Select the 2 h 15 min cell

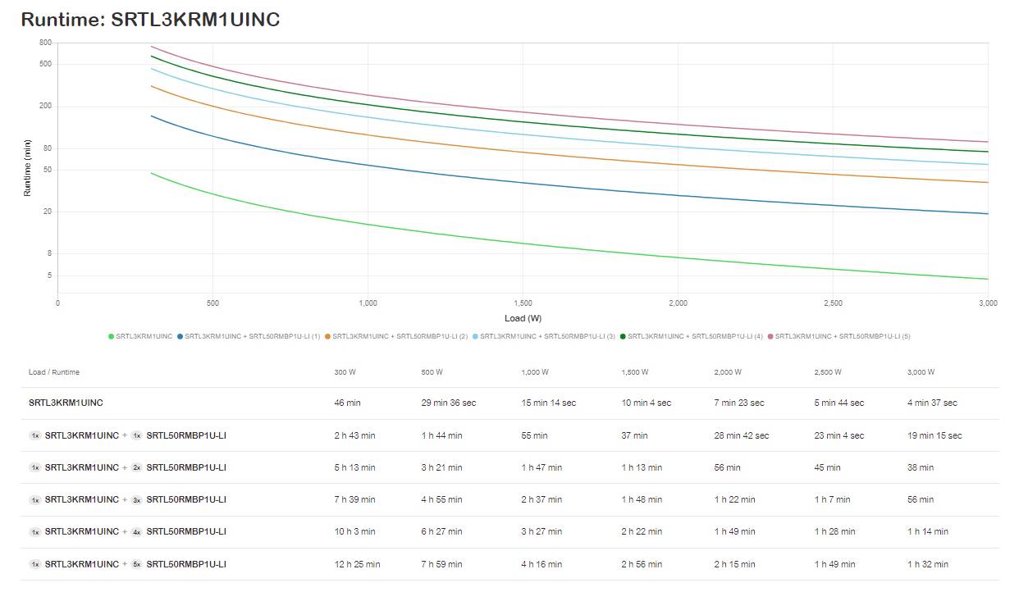734,564
